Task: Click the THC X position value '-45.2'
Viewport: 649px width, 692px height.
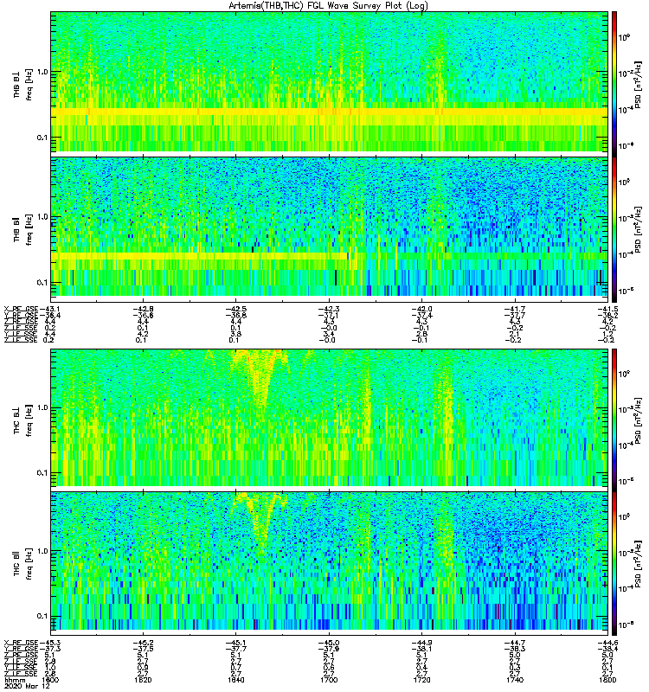Action: pos(143,643)
